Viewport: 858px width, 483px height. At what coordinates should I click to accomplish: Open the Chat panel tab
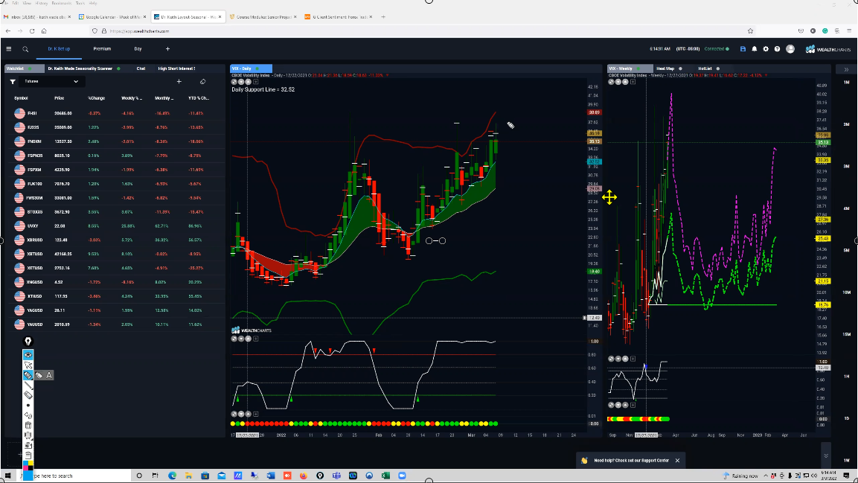141,68
